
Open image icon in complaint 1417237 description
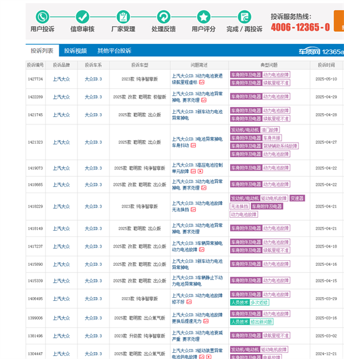[201, 250]
